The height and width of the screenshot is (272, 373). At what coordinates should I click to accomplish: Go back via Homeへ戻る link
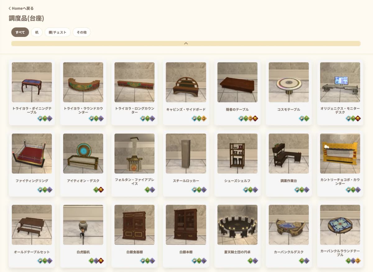(x=21, y=8)
